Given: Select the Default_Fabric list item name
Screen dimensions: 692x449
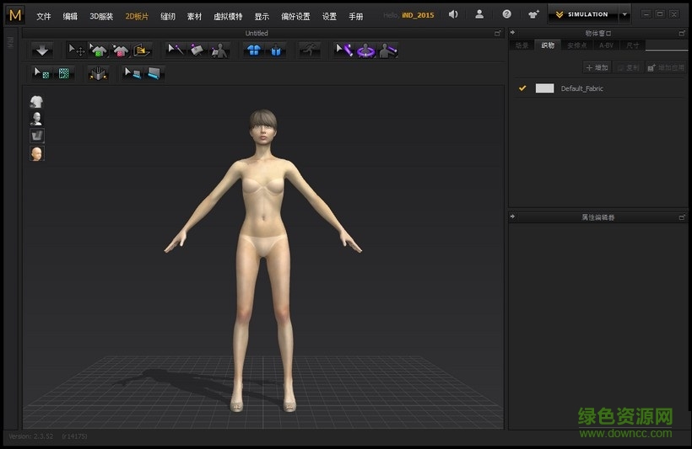Looking at the screenshot, I should 582,88.
